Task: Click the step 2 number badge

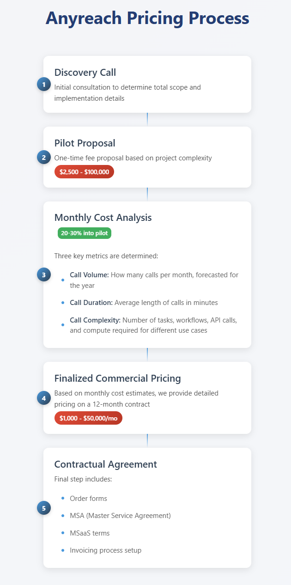Action: pyautogui.click(x=43, y=157)
